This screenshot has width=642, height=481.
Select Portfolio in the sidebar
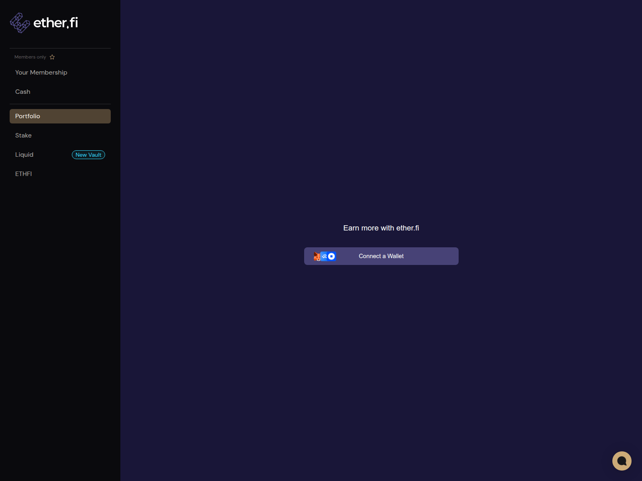pyautogui.click(x=60, y=116)
